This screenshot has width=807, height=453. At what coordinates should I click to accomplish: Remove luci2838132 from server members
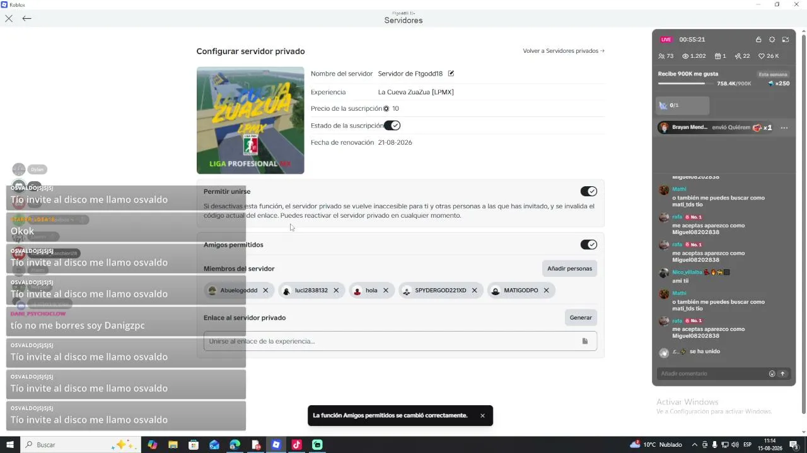[336, 290]
